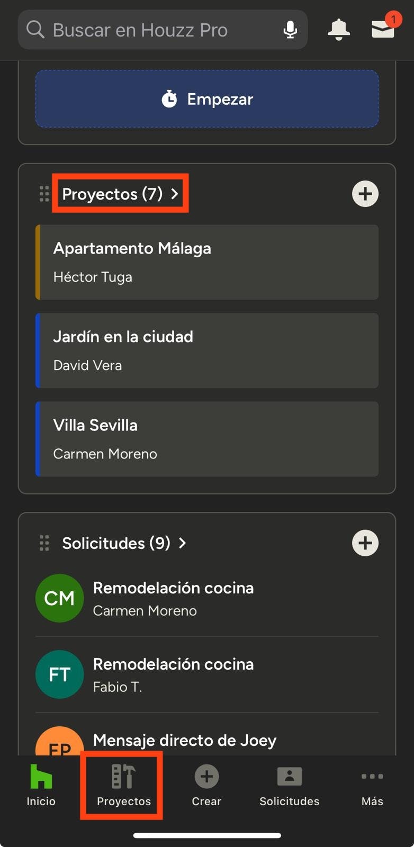Tap the microphone voice search icon

290,30
